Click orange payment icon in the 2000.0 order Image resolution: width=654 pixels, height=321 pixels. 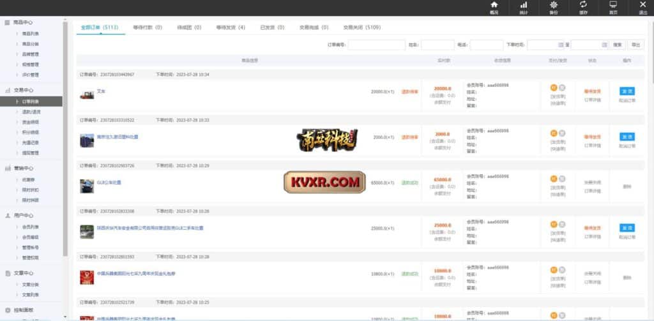point(554,133)
